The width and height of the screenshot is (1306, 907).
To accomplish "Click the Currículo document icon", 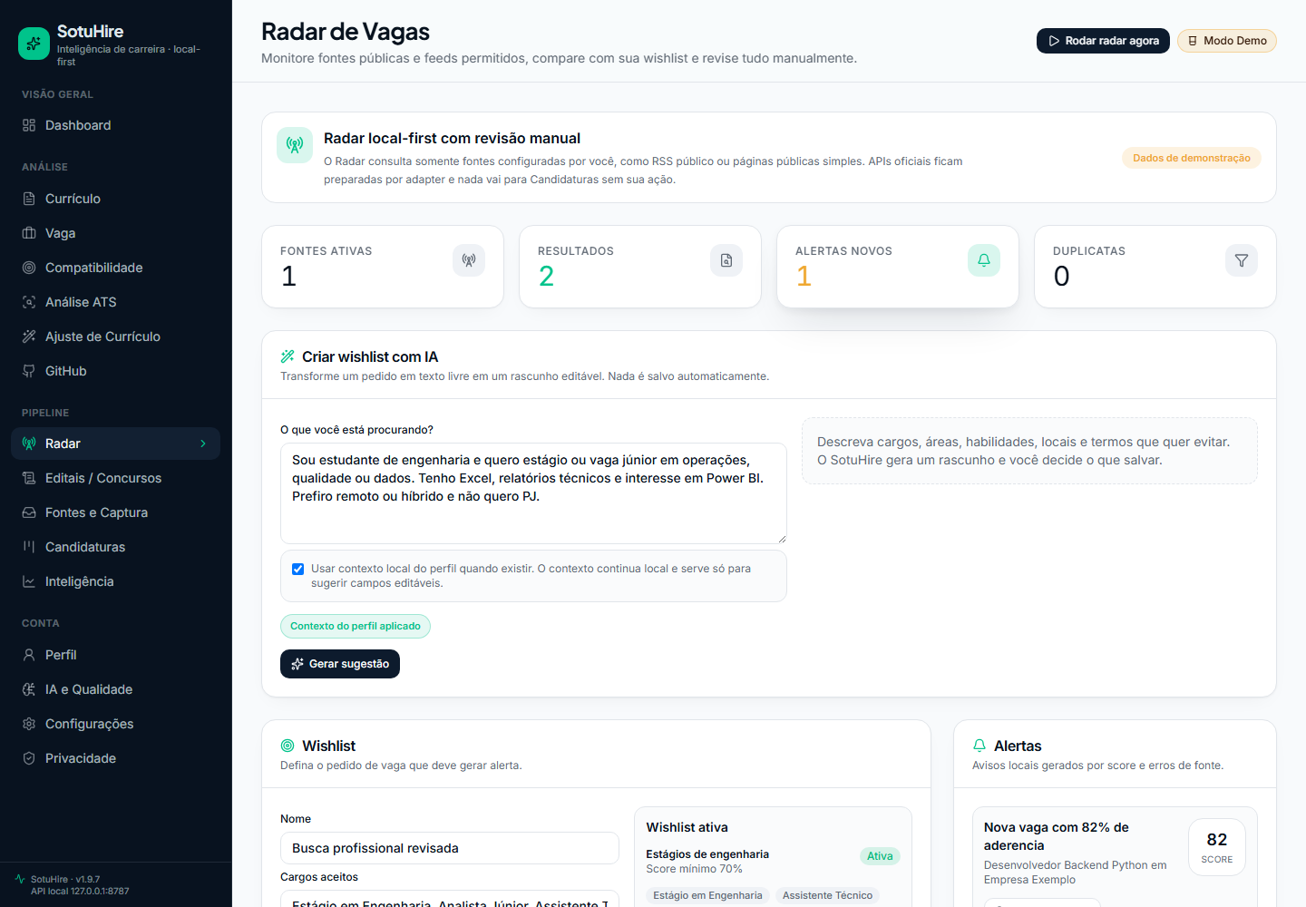I will click(29, 199).
